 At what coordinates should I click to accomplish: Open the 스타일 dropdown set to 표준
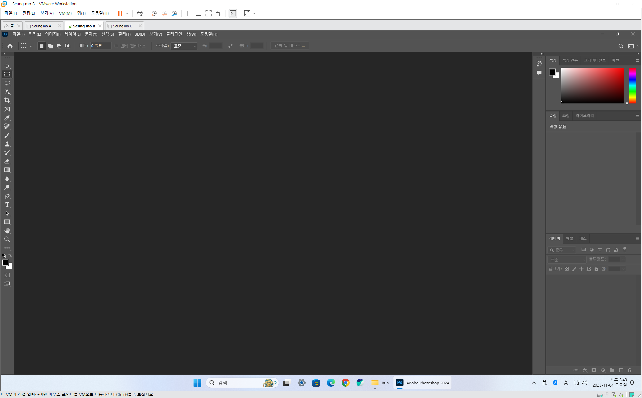coord(184,46)
